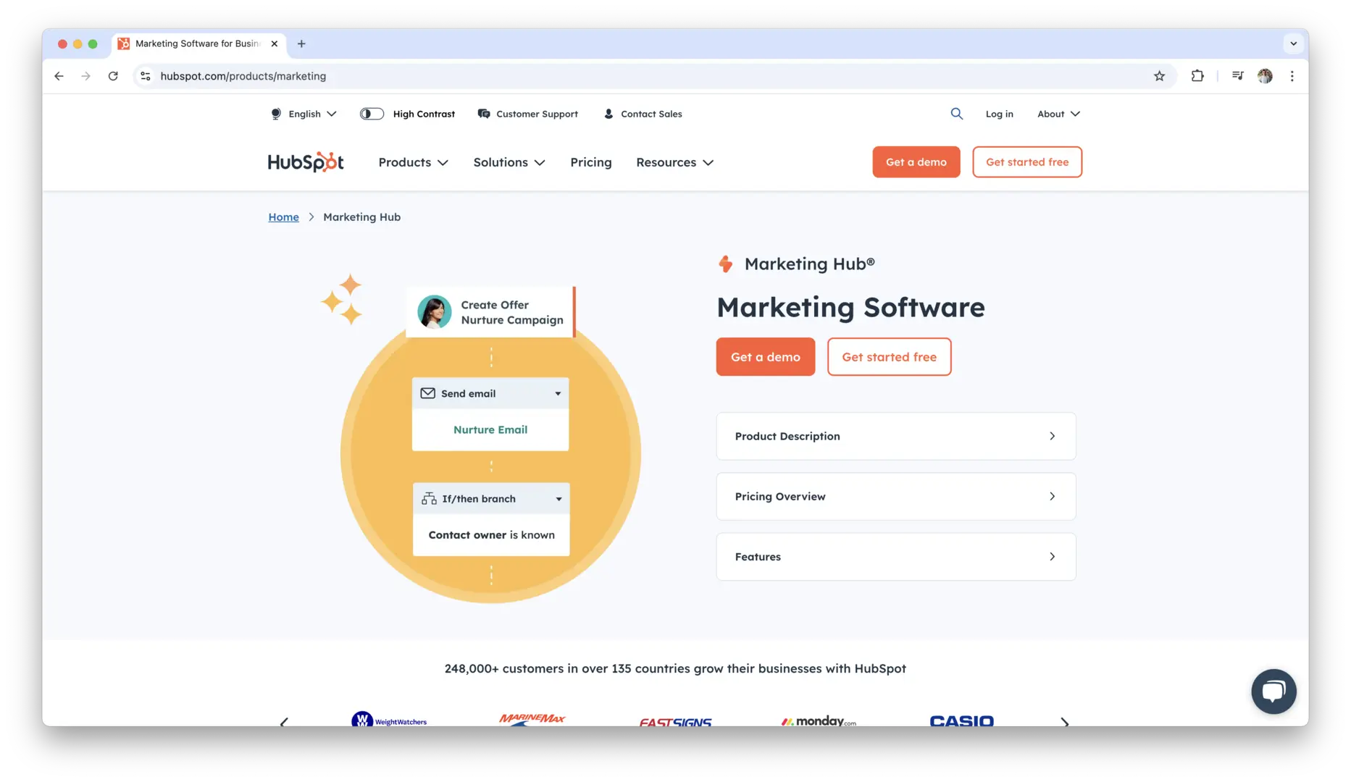Click the avatar in Create Offer card
The width and height of the screenshot is (1351, 782).
click(x=435, y=312)
